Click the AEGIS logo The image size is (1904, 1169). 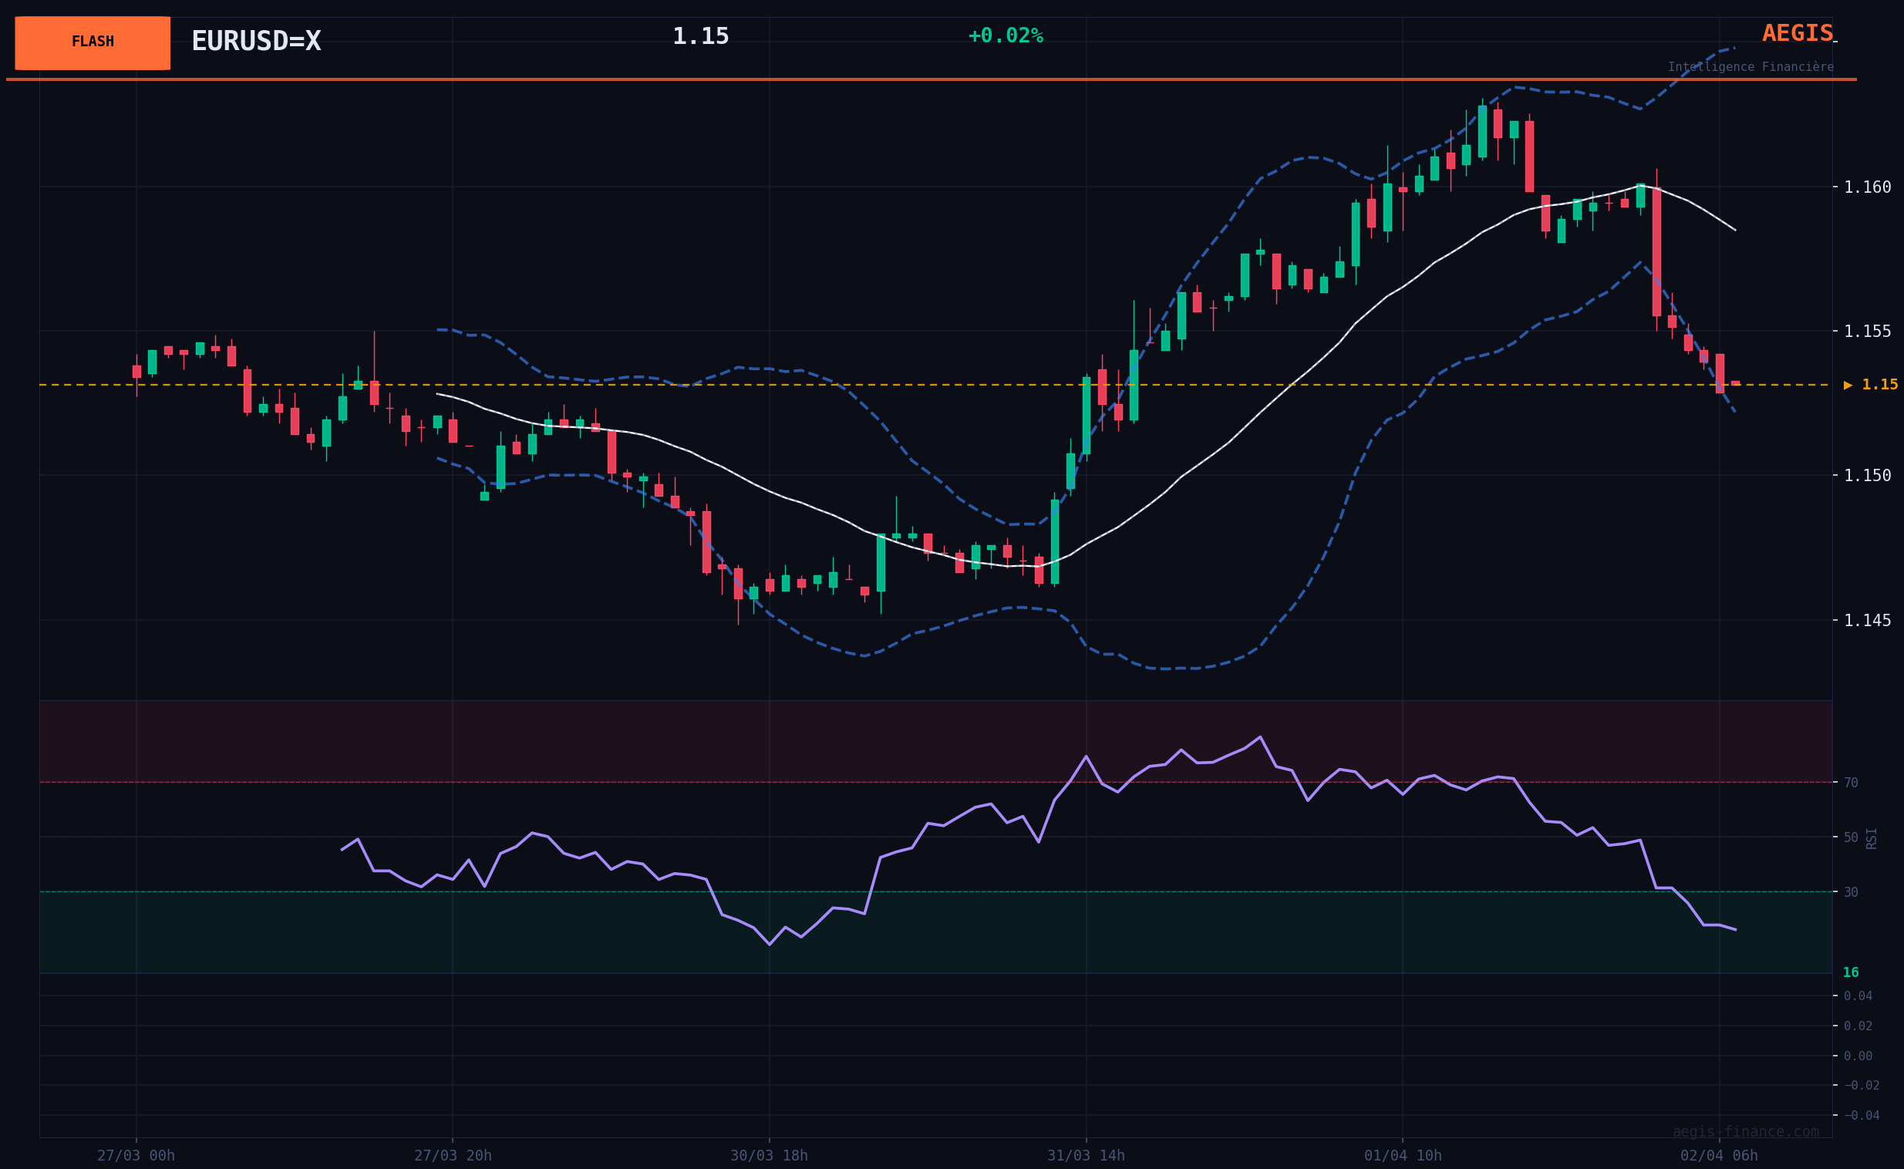[x=1797, y=34]
